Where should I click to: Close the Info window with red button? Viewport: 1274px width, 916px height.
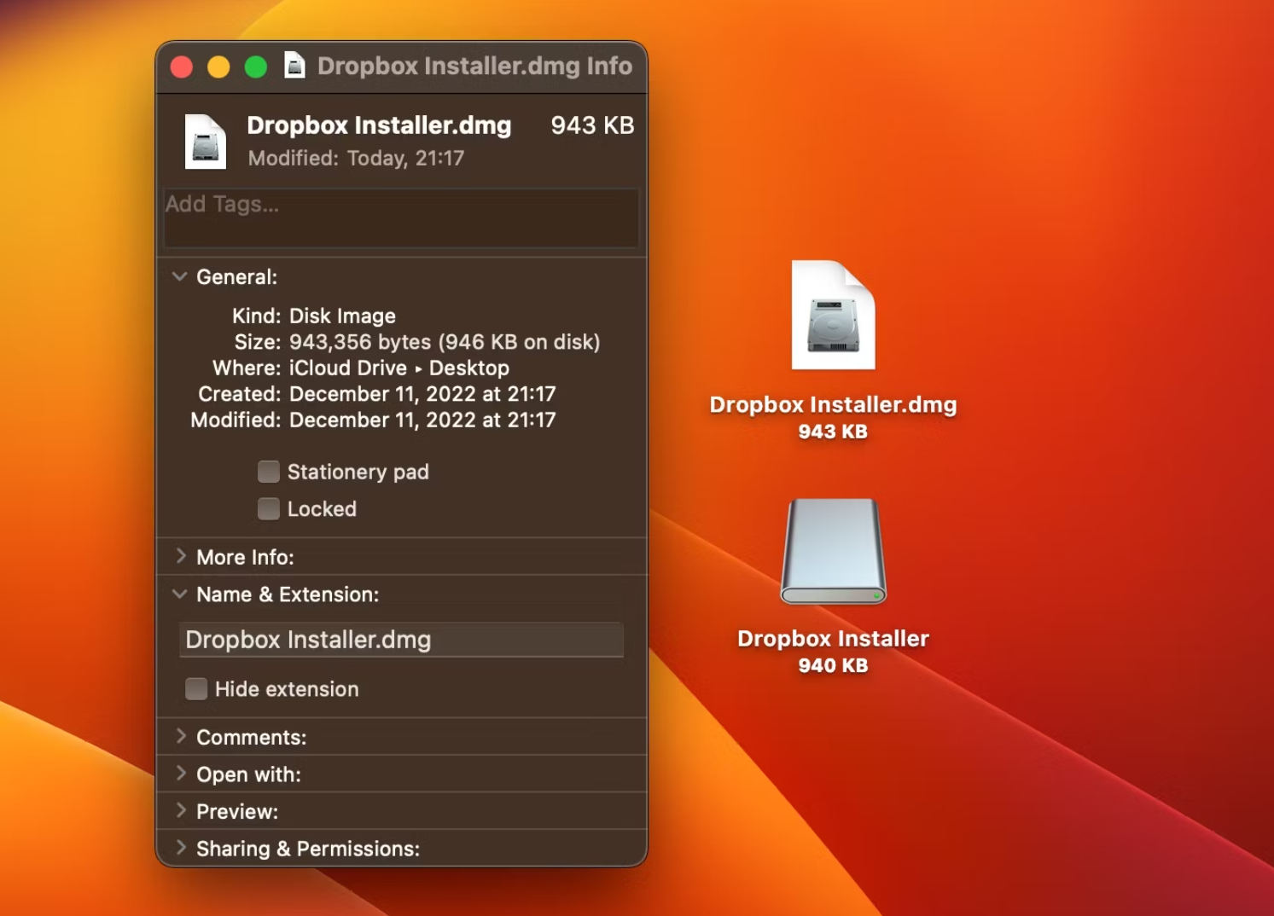(182, 67)
